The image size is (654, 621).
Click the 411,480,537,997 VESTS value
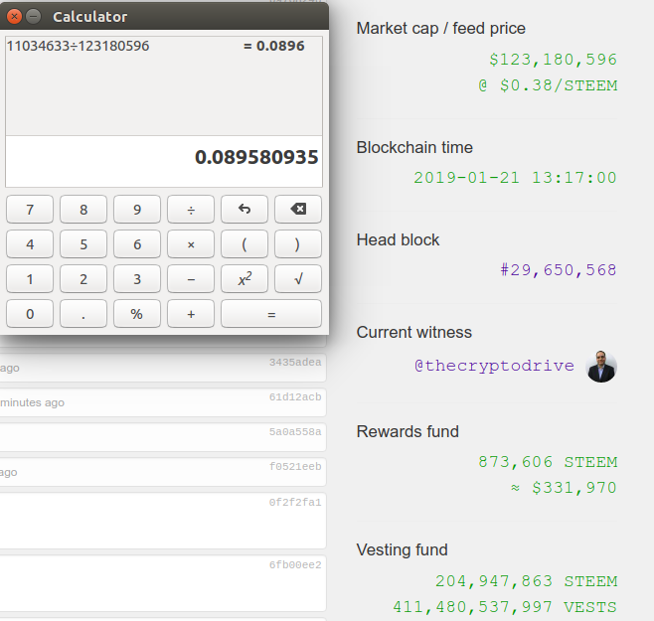(x=505, y=607)
